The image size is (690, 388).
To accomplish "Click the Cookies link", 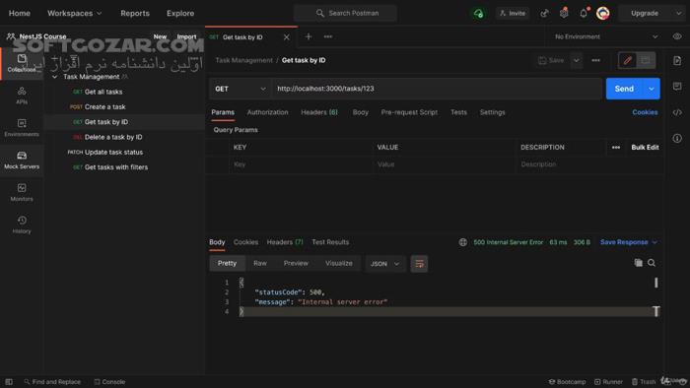I will pyautogui.click(x=645, y=112).
